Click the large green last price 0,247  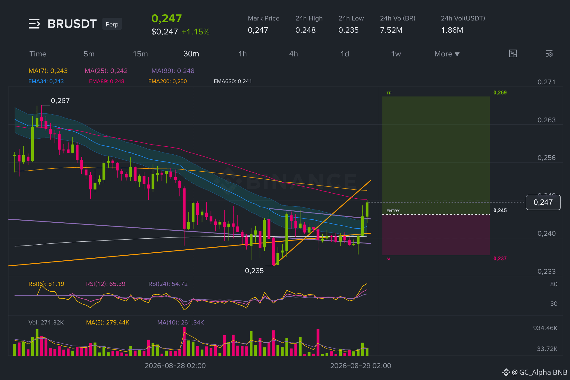[167, 19]
